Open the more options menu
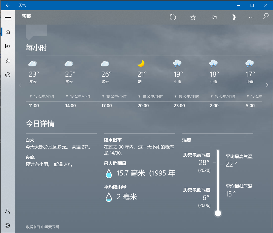Screen dimensions: 273x233 [251, 17]
